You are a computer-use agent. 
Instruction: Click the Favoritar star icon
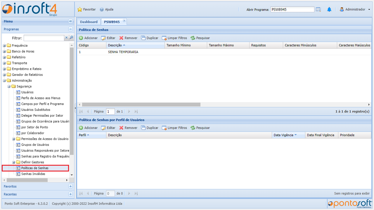[x=80, y=9]
